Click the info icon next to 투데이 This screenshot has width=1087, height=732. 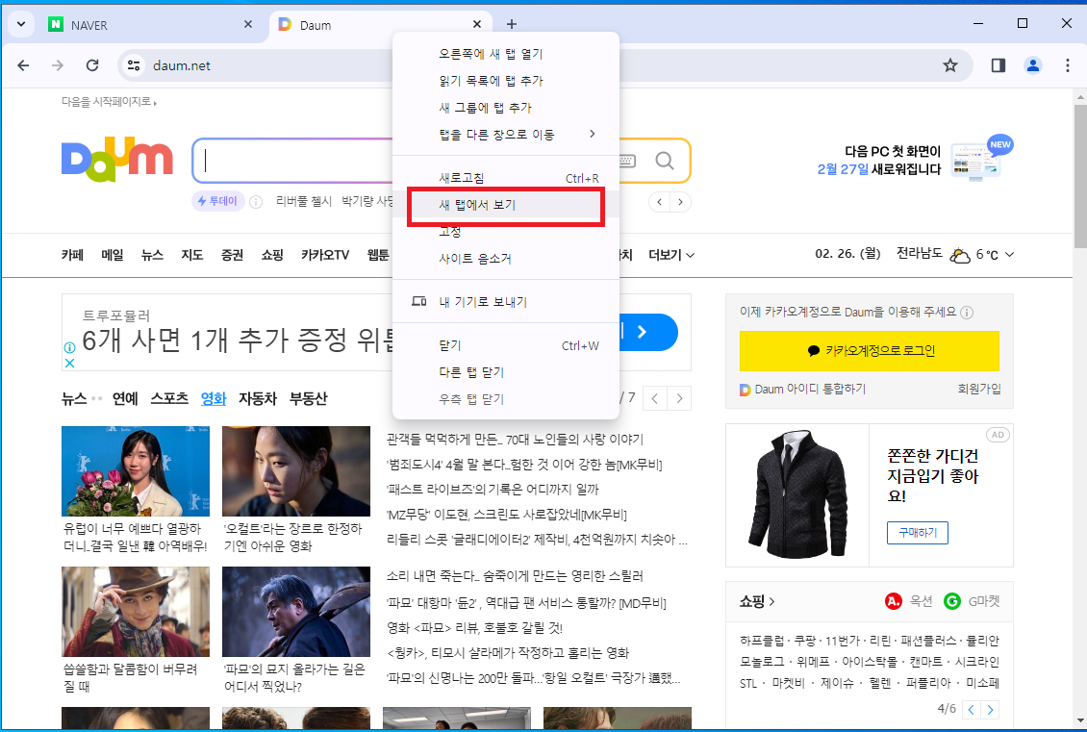point(255,202)
